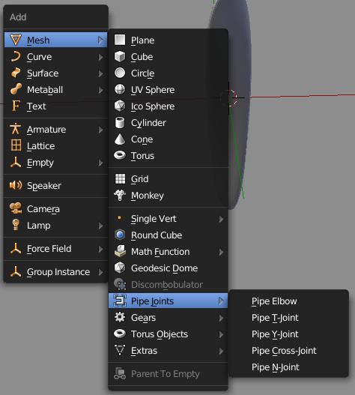Click the Torus ring icon
The height and width of the screenshot is (395, 355).
point(120,155)
